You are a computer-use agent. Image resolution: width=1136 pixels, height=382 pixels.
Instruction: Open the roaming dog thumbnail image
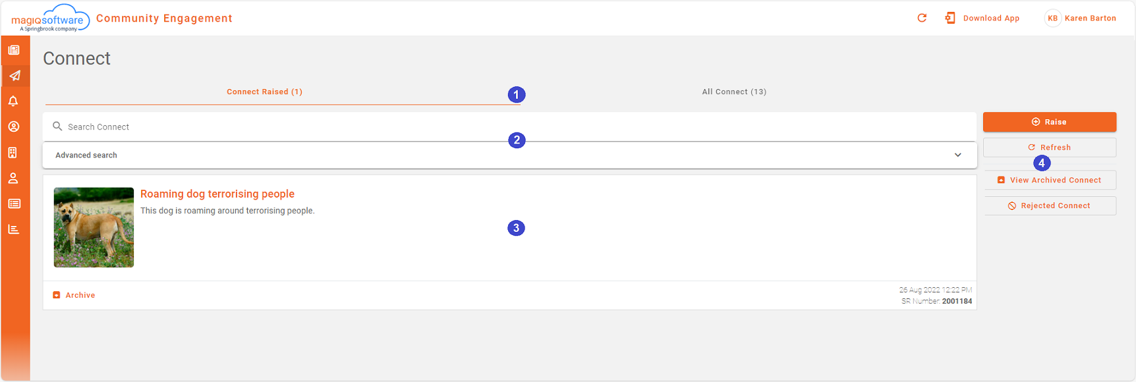click(94, 227)
